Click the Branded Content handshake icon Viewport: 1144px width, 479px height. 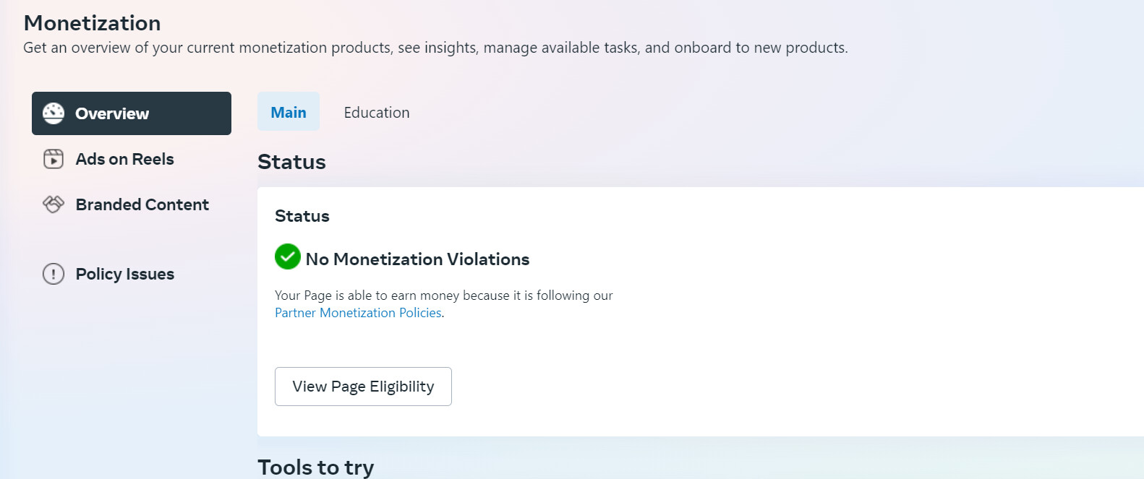54,204
